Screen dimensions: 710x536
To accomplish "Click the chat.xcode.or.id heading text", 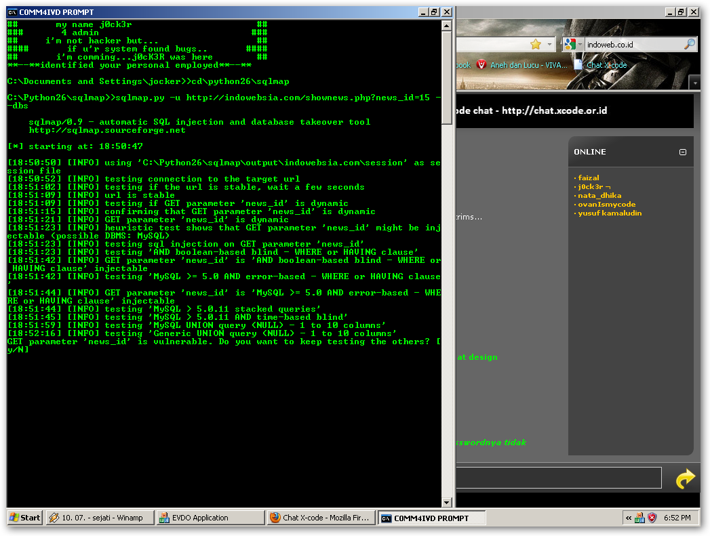I will tap(532, 110).
